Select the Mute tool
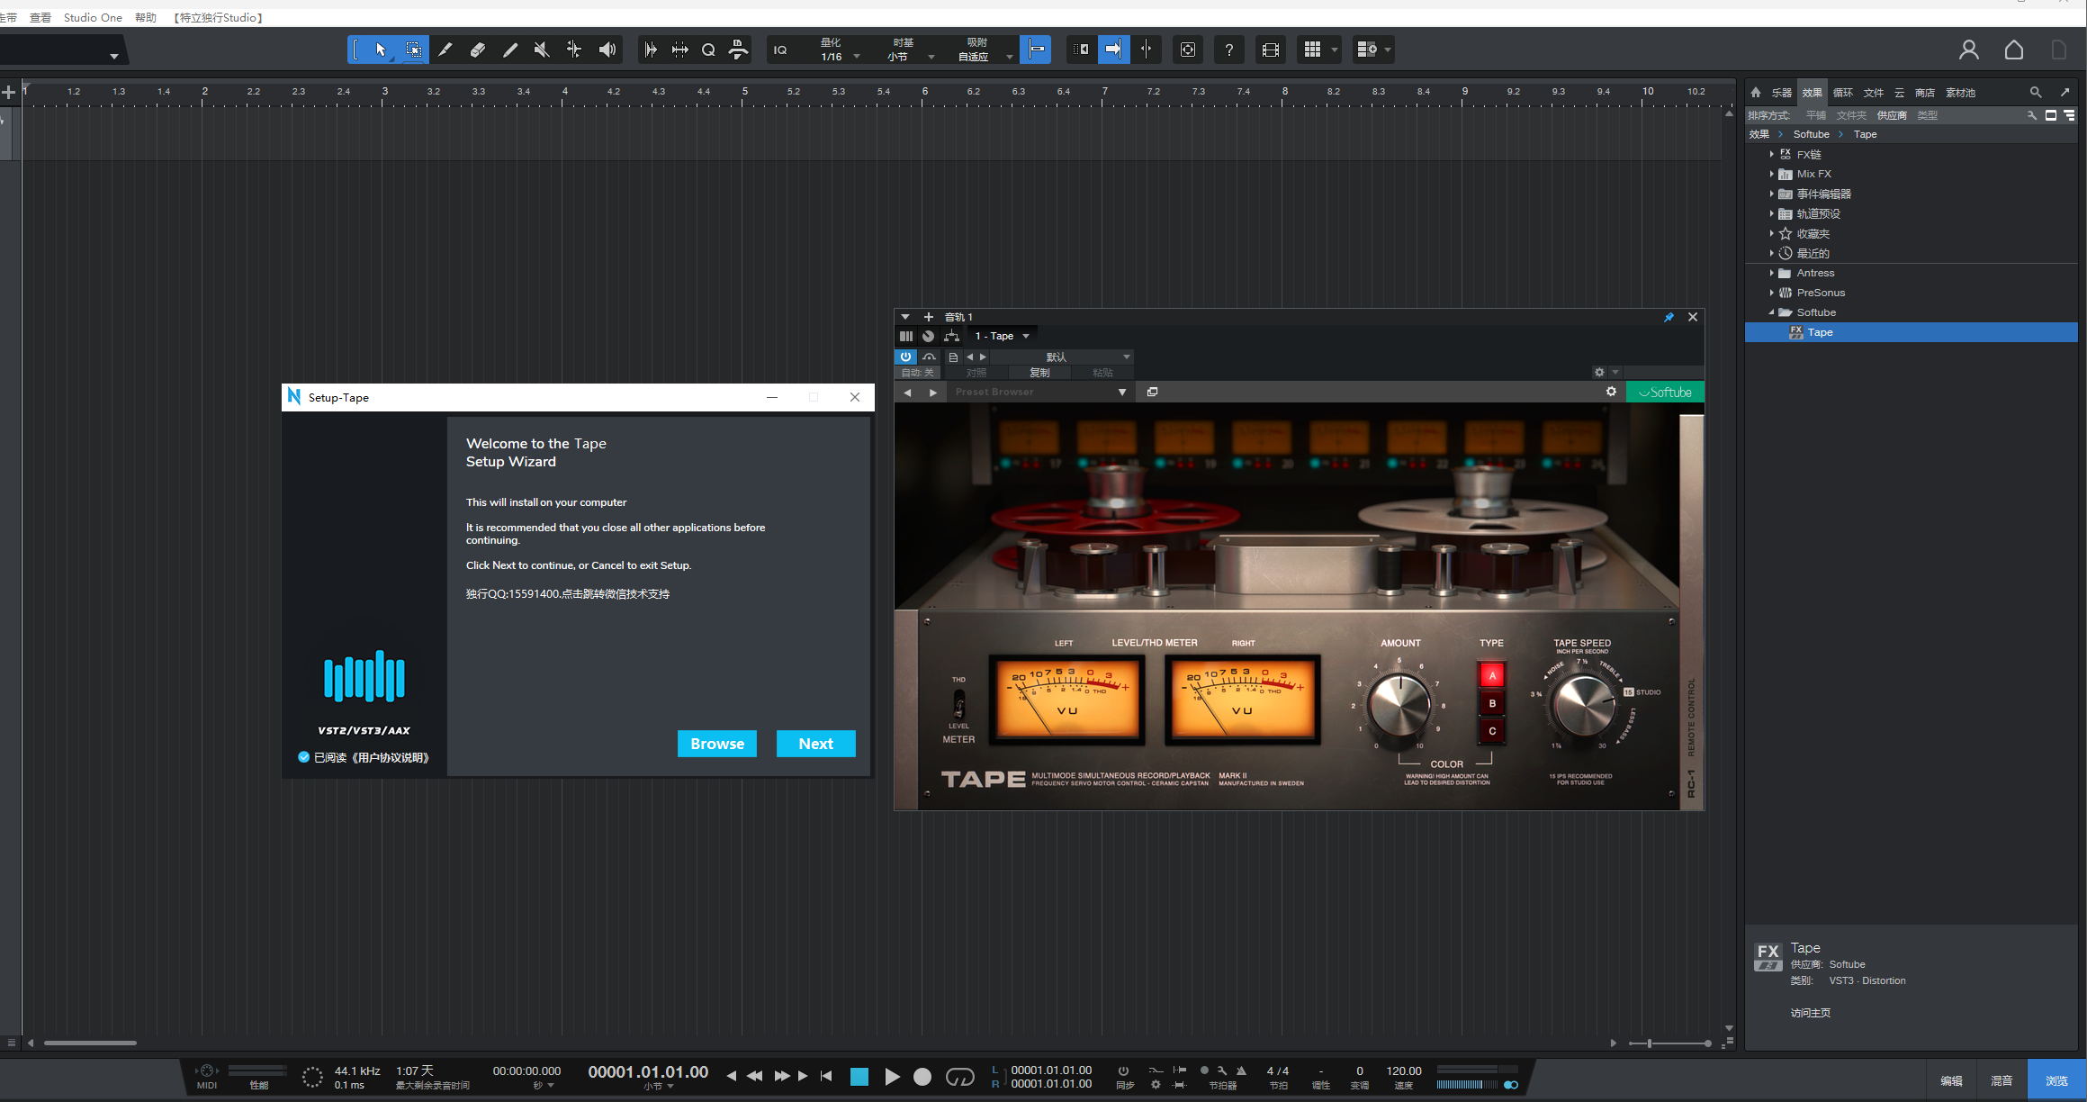The height and width of the screenshot is (1102, 2087). [541, 50]
